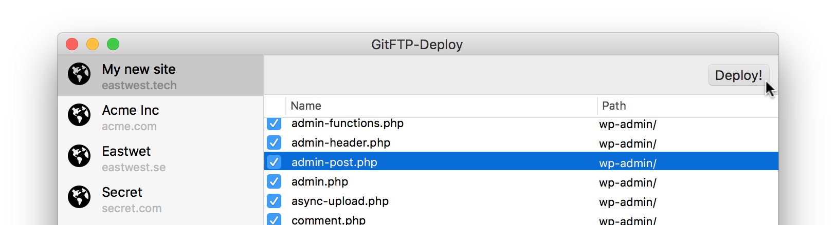Uncheck the admin-functions.php checkbox

click(274, 124)
